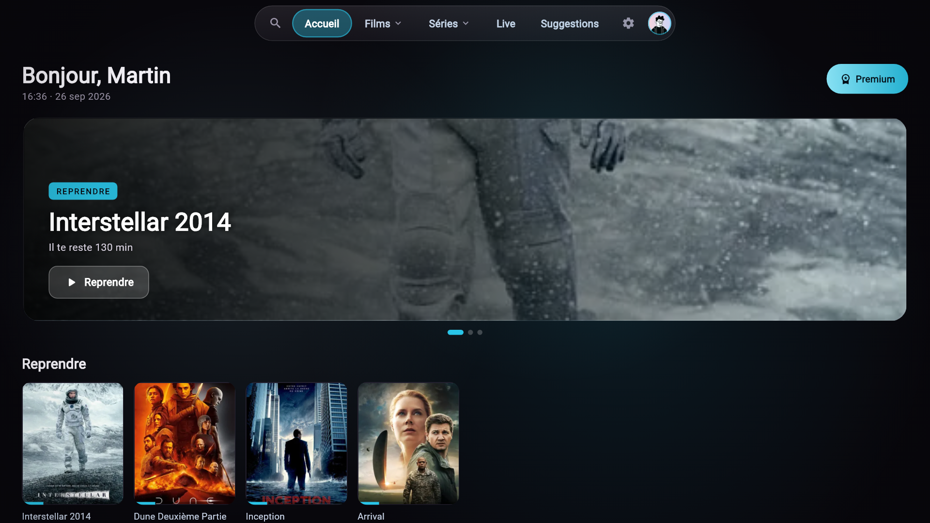Open the Interstellar 2014 poster thumbnail

click(x=73, y=444)
